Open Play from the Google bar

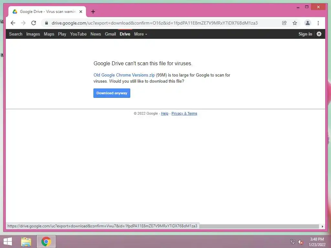(62, 34)
